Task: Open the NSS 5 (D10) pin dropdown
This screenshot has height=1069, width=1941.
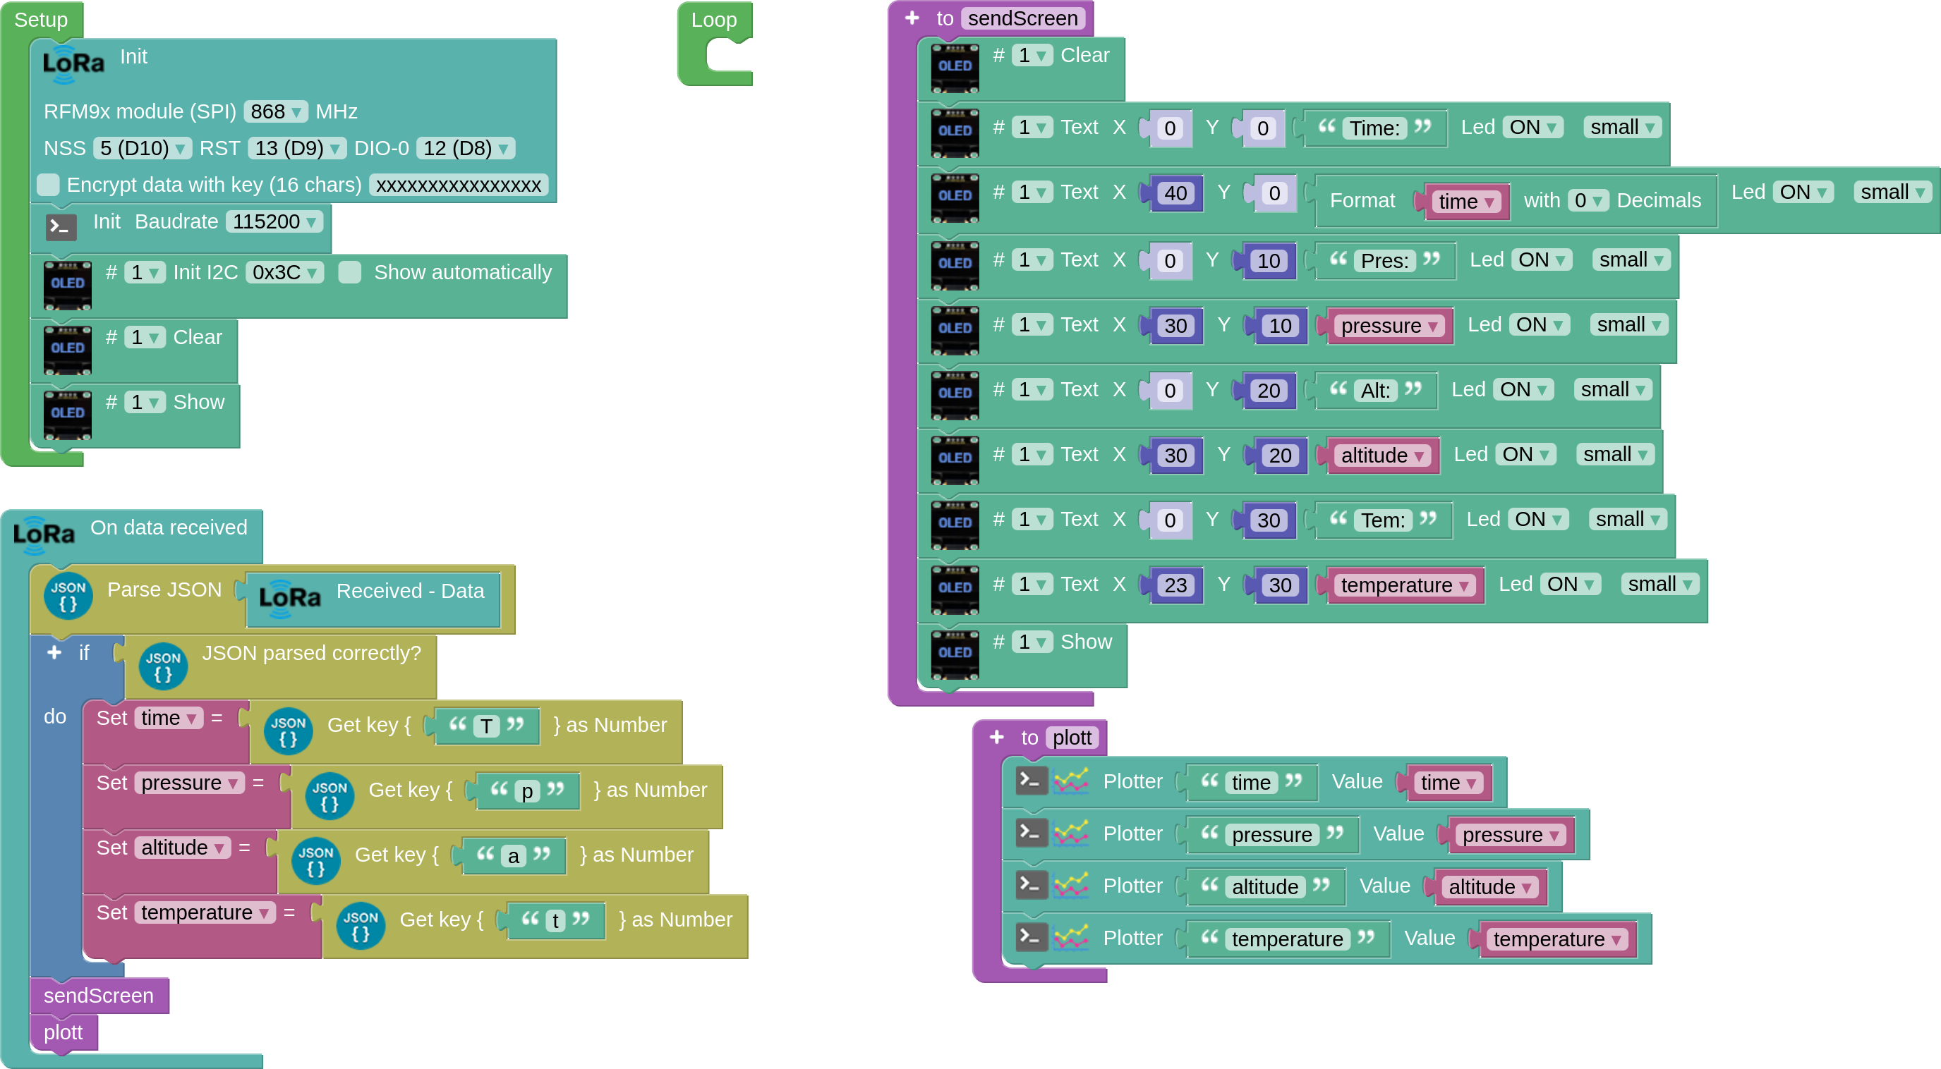Action: (x=143, y=148)
